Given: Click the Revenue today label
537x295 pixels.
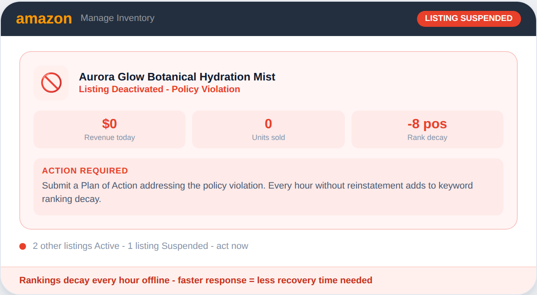Looking at the screenshot, I should pyautogui.click(x=109, y=137).
